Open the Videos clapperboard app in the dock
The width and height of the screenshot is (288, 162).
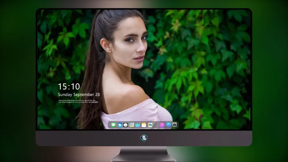(137, 125)
